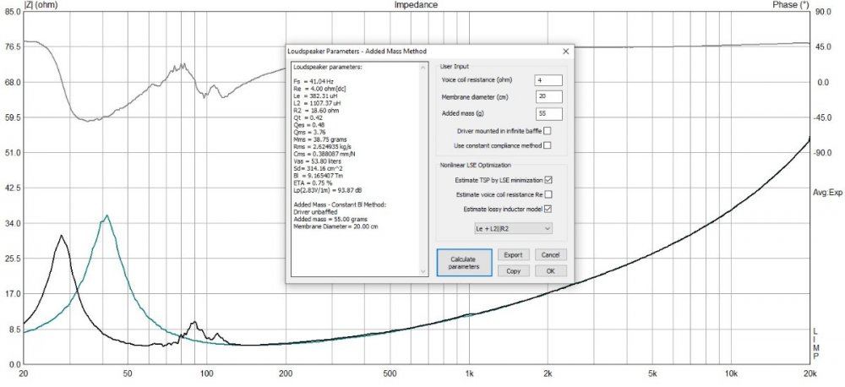Tick Estimate voice coil resistance Re

(x=548, y=194)
